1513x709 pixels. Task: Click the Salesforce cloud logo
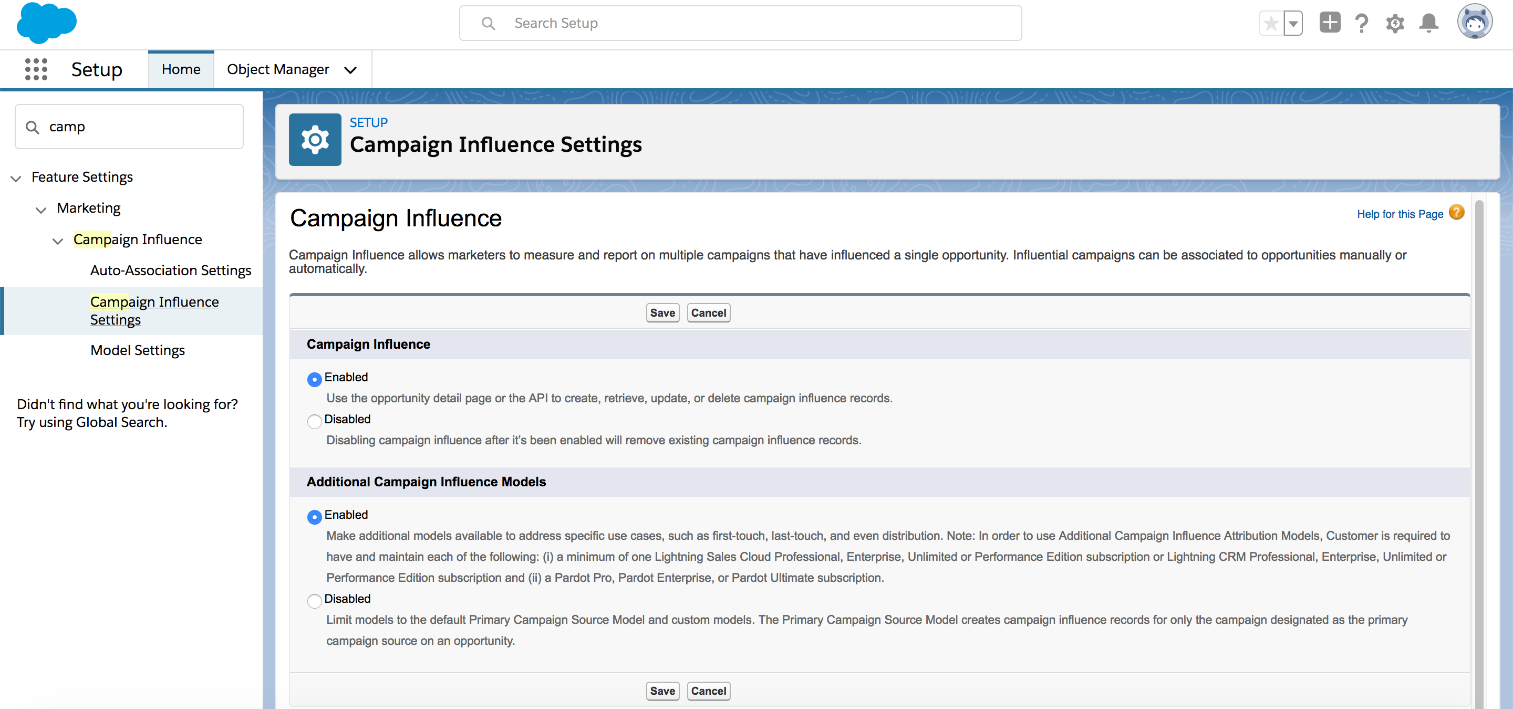(46, 23)
